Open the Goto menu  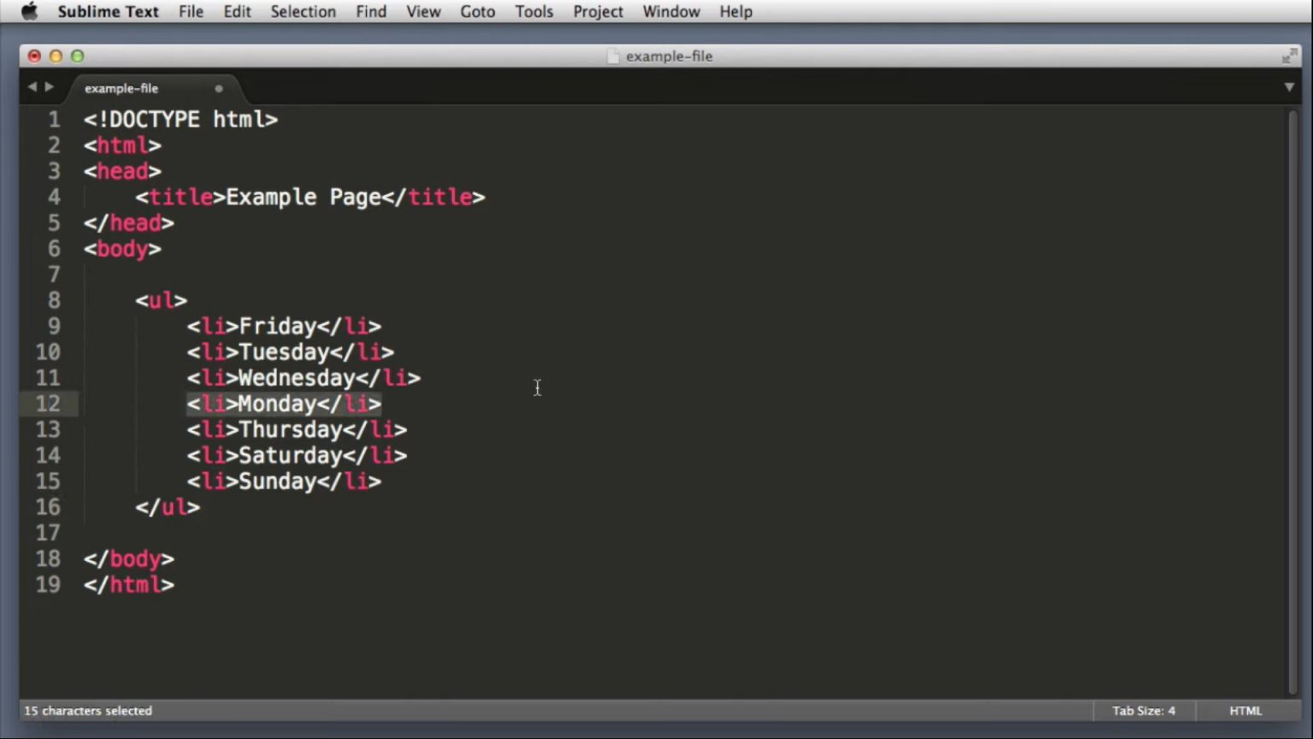[477, 11]
